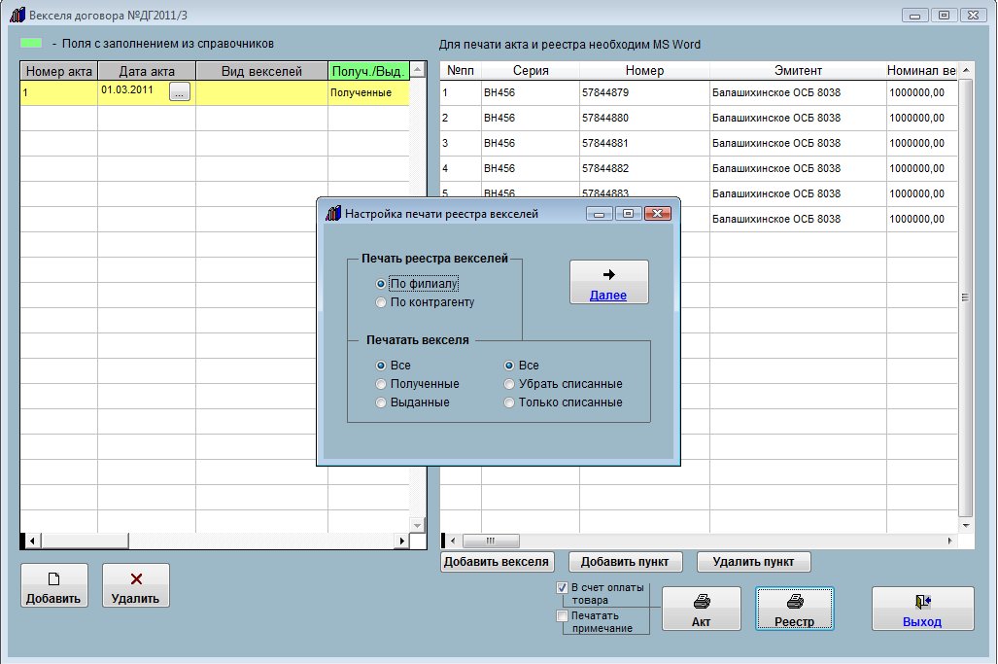Click the Получ./Выд. green column header
998x664 pixels.
(367, 71)
